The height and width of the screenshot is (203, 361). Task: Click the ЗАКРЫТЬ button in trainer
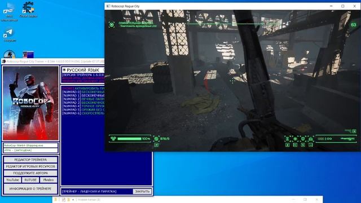pyautogui.click(x=142, y=191)
